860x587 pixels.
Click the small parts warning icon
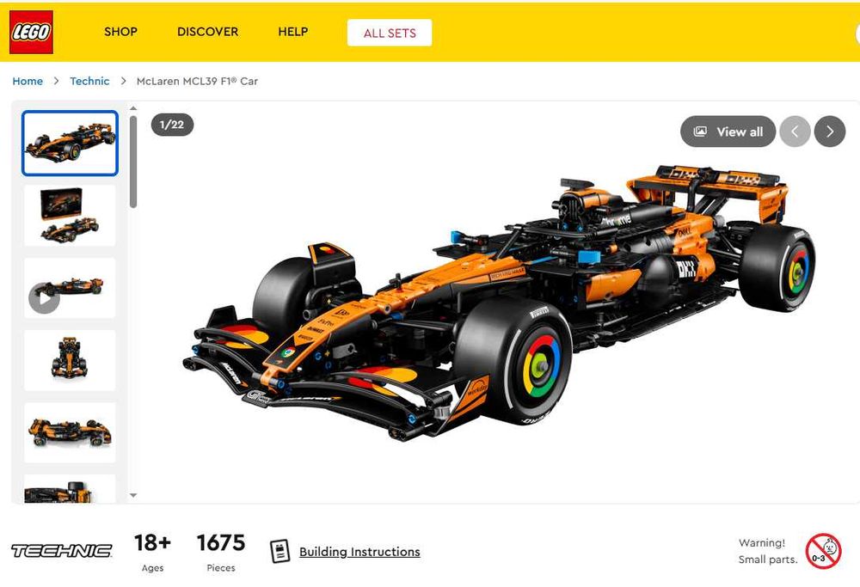823,551
